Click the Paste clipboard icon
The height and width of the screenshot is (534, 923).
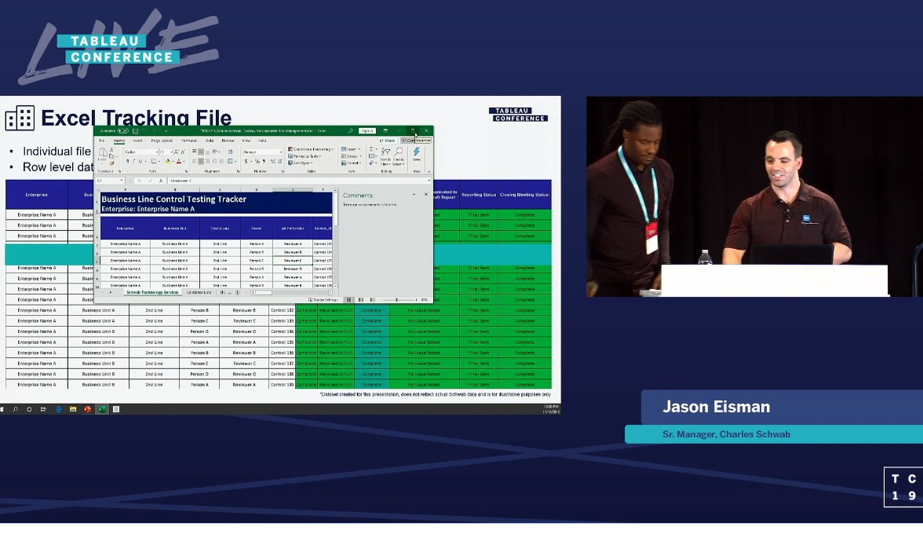coord(103,152)
